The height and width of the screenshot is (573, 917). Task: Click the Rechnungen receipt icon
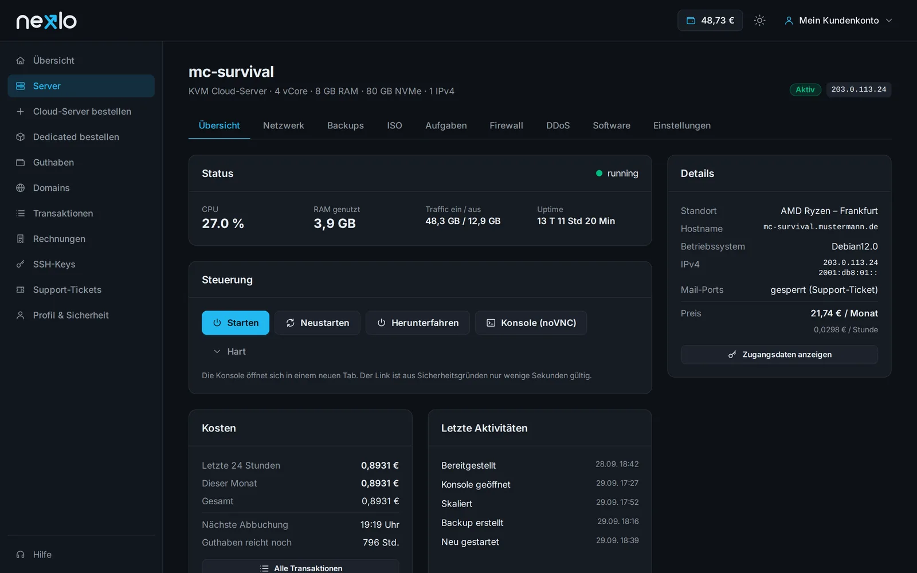point(21,239)
